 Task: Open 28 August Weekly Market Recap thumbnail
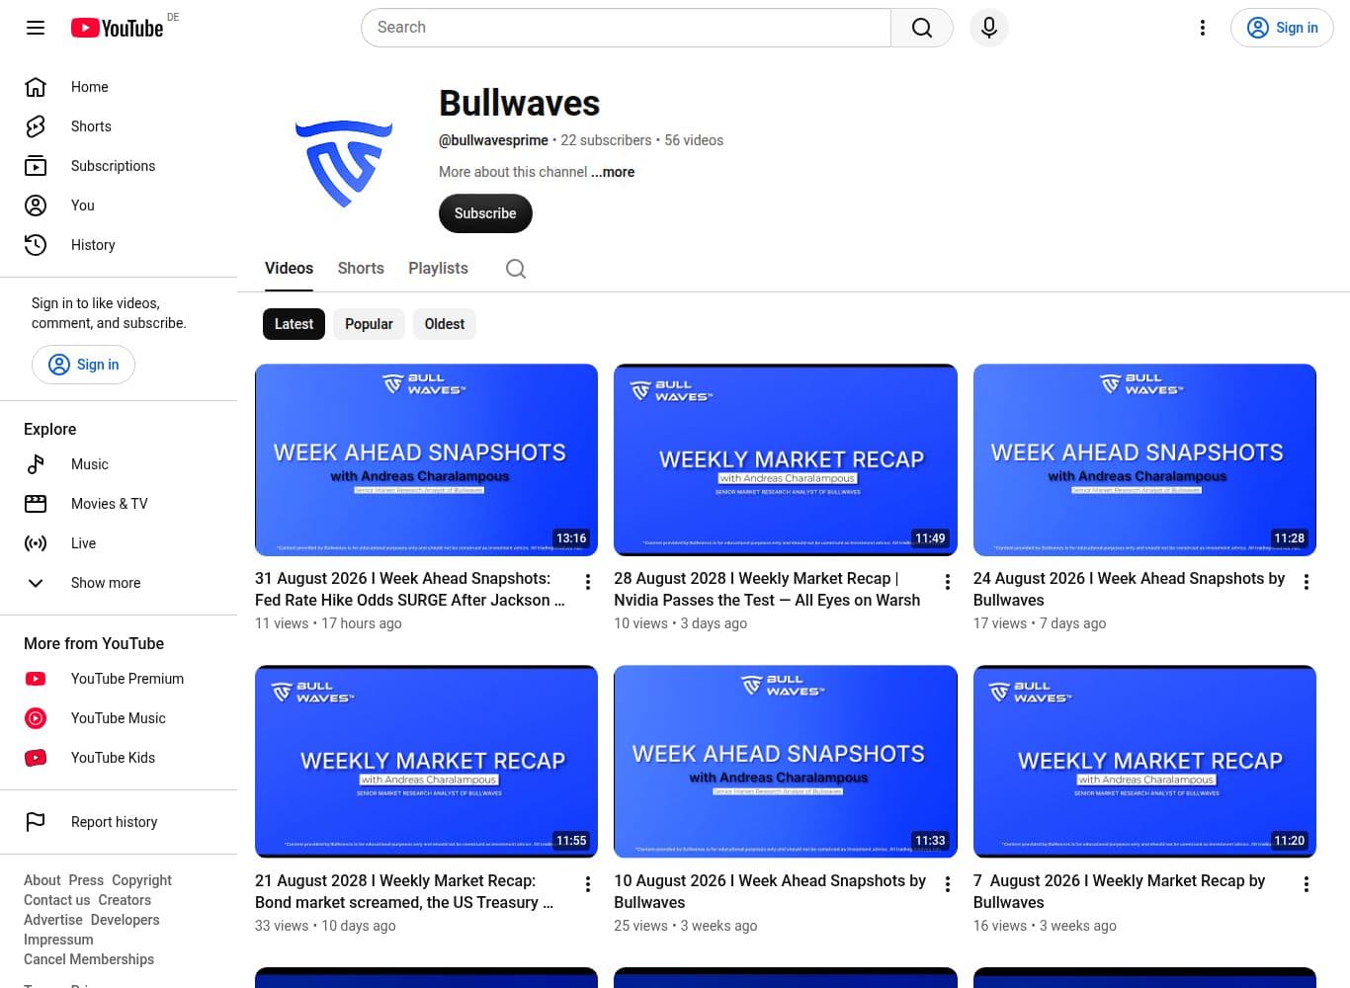786,459
